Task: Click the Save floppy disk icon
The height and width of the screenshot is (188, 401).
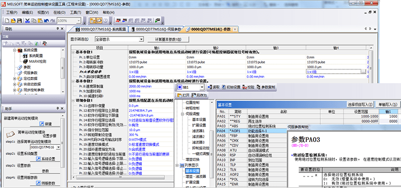Action: (x=19, y=21)
